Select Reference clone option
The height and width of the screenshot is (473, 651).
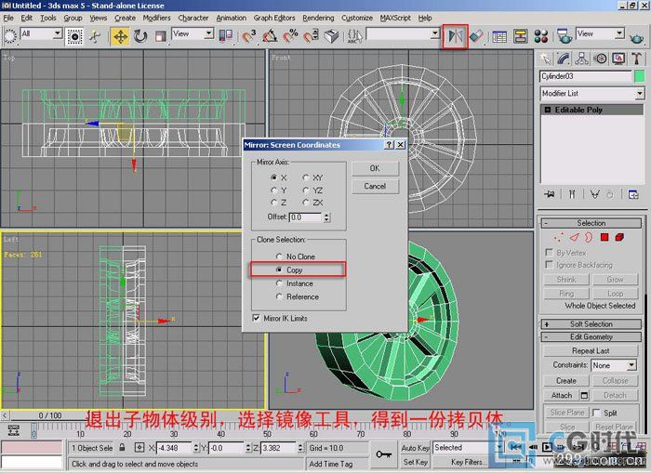pyautogui.click(x=279, y=296)
